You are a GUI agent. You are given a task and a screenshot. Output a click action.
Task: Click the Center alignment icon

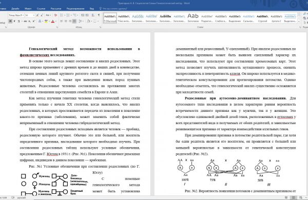(x=66, y=21)
